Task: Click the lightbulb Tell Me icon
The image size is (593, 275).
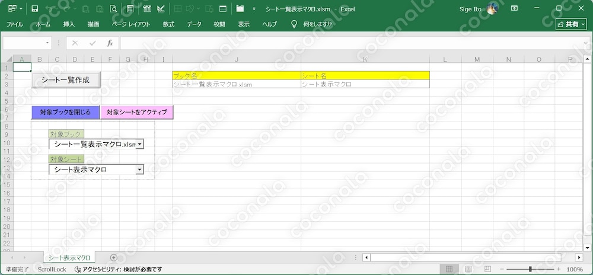Action: tap(294, 24)
